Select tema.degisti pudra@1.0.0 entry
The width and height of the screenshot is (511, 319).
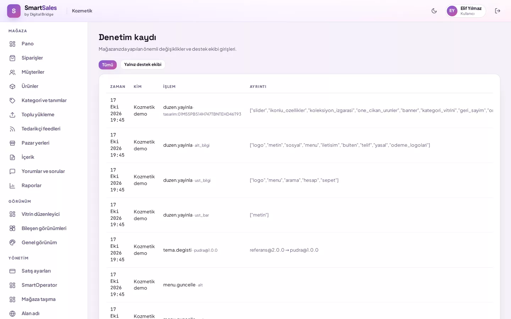(x=190, y=250)
